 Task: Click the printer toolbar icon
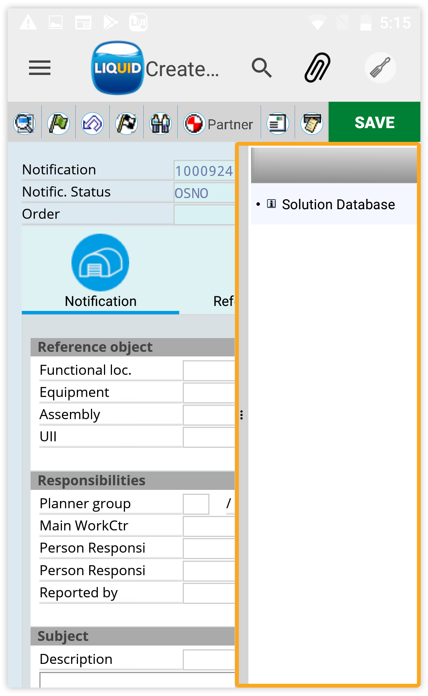pyautogui.click(x=312, y=124)
